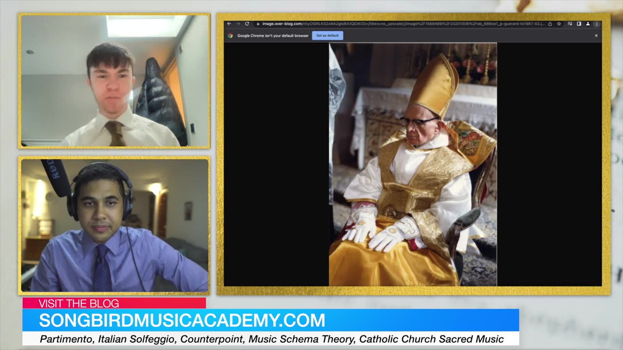This screenshot has width=623, height=350.
Task: Go forward in Chrome browser
Action: point(238,24)
